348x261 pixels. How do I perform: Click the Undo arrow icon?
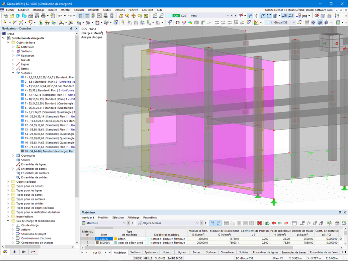tap(60, 16)
